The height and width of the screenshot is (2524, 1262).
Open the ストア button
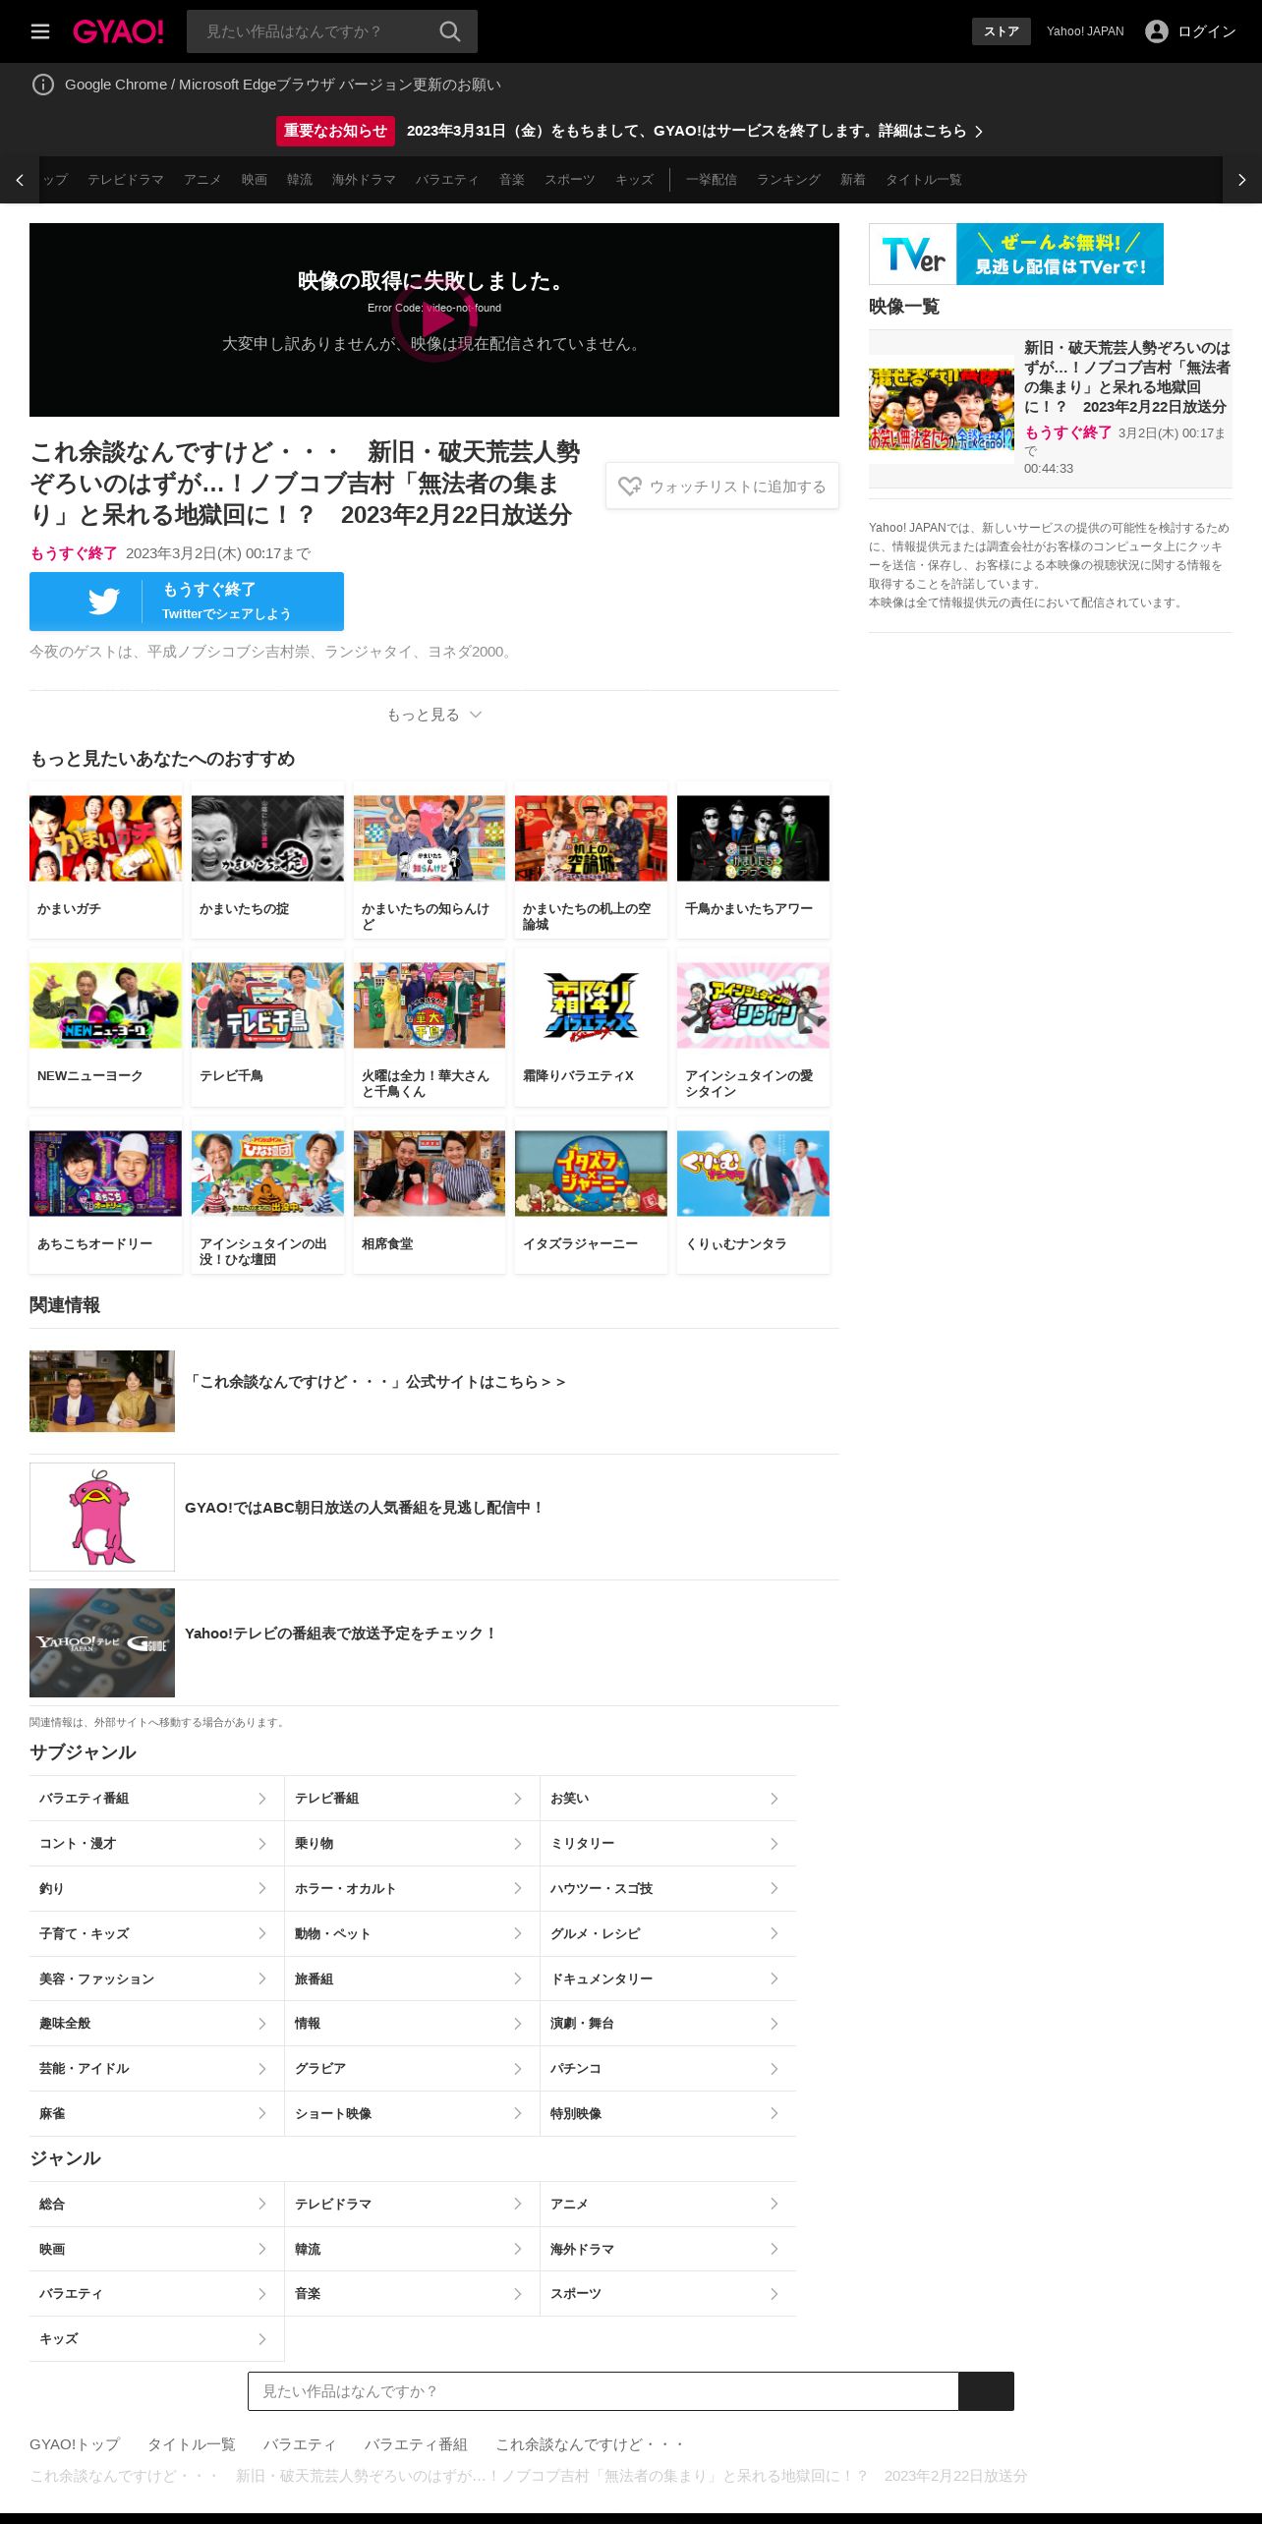pos(1002,31)
